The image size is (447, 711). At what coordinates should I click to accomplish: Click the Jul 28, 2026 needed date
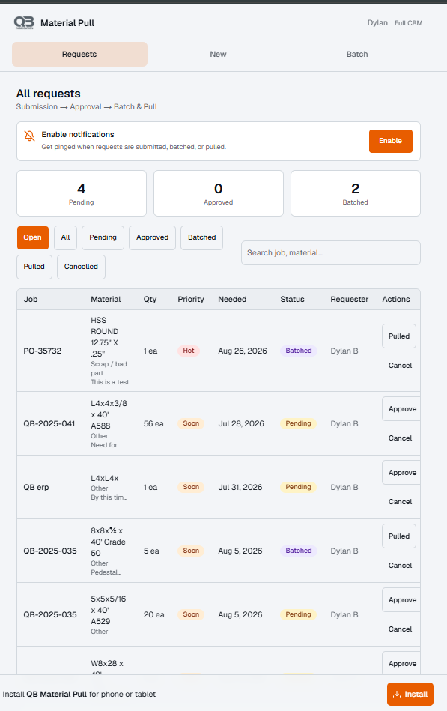click(x=241, y=423)
